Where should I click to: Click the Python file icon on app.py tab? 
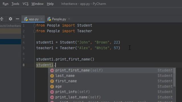pos(26,19)
